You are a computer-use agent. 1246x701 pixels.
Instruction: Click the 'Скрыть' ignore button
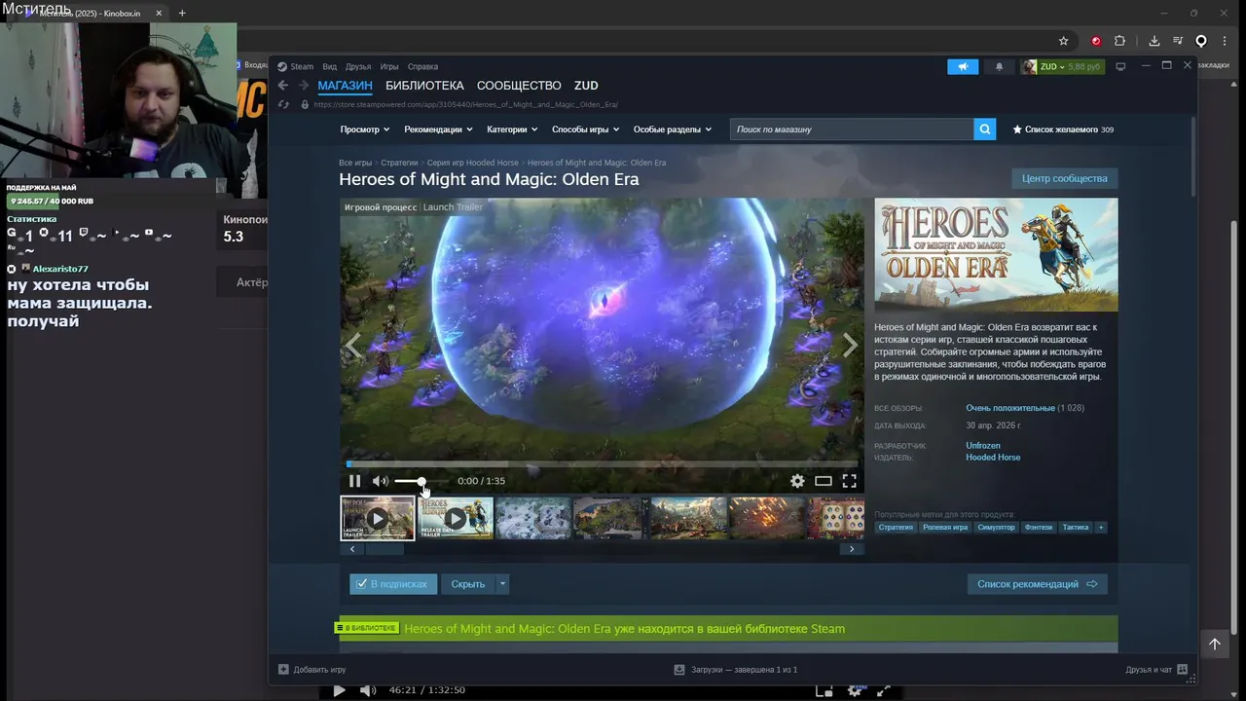(x=468, y=584)
